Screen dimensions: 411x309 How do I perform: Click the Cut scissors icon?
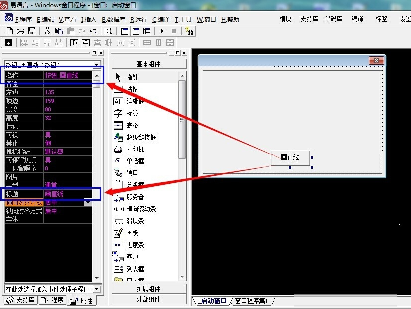pos(47,31)
